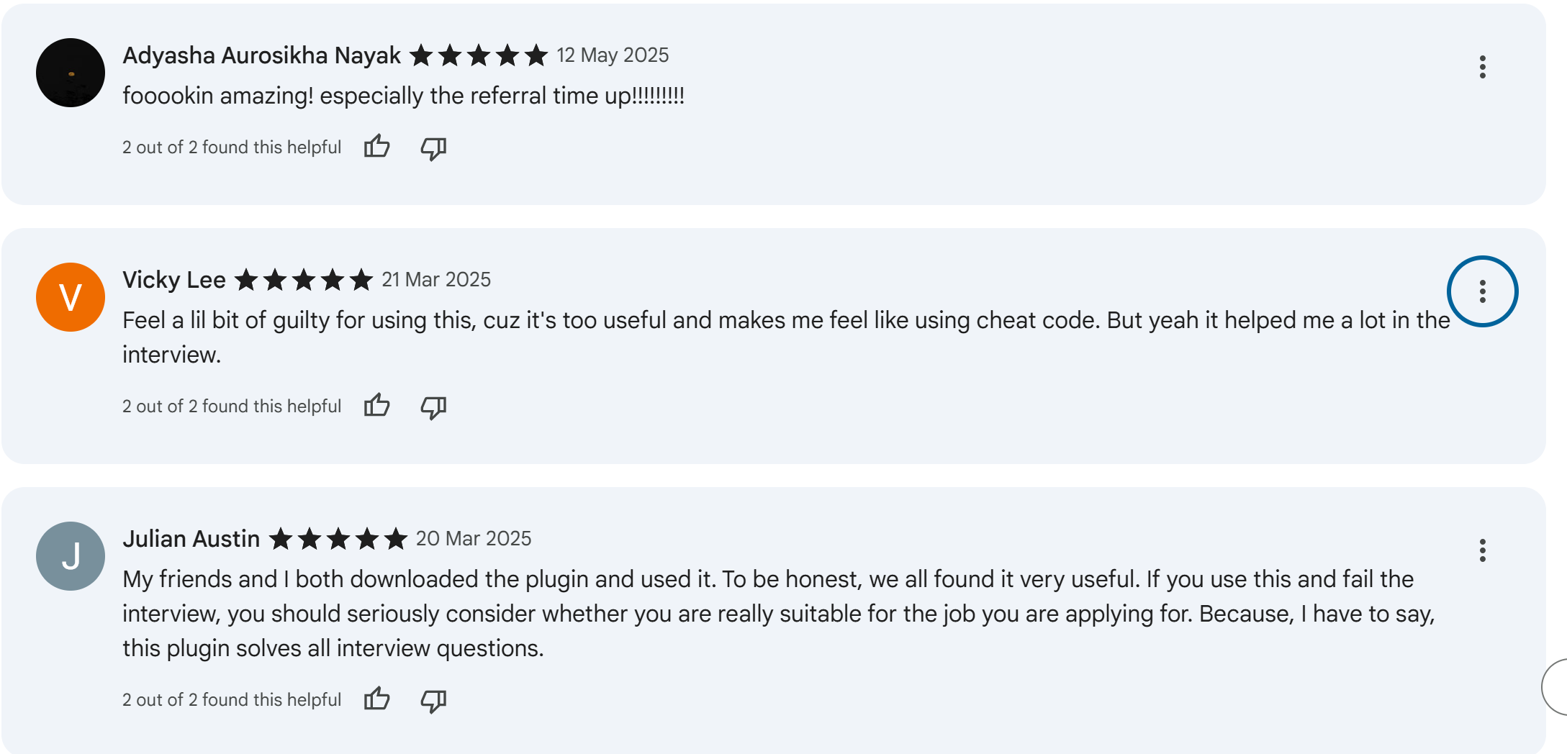This screenshot has width=1567, height=754.
Task: Click the 20 Mar 2025 review date
Action: pyautogui.click(x=474, y=539)
